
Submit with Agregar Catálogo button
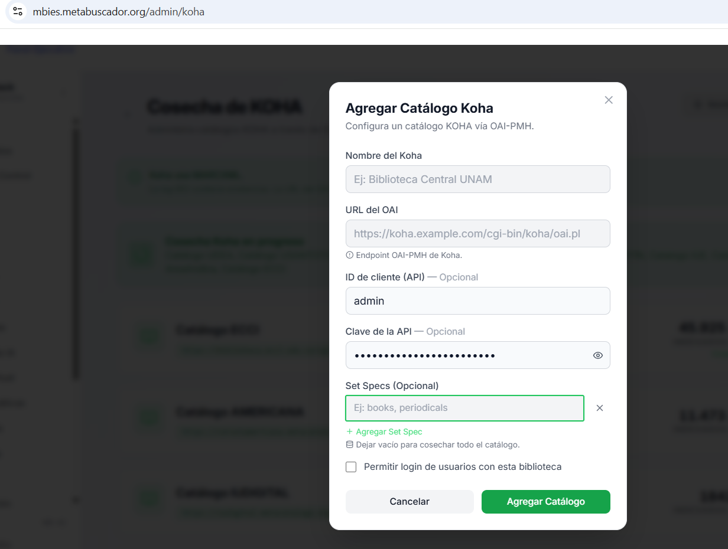point(546,502)
